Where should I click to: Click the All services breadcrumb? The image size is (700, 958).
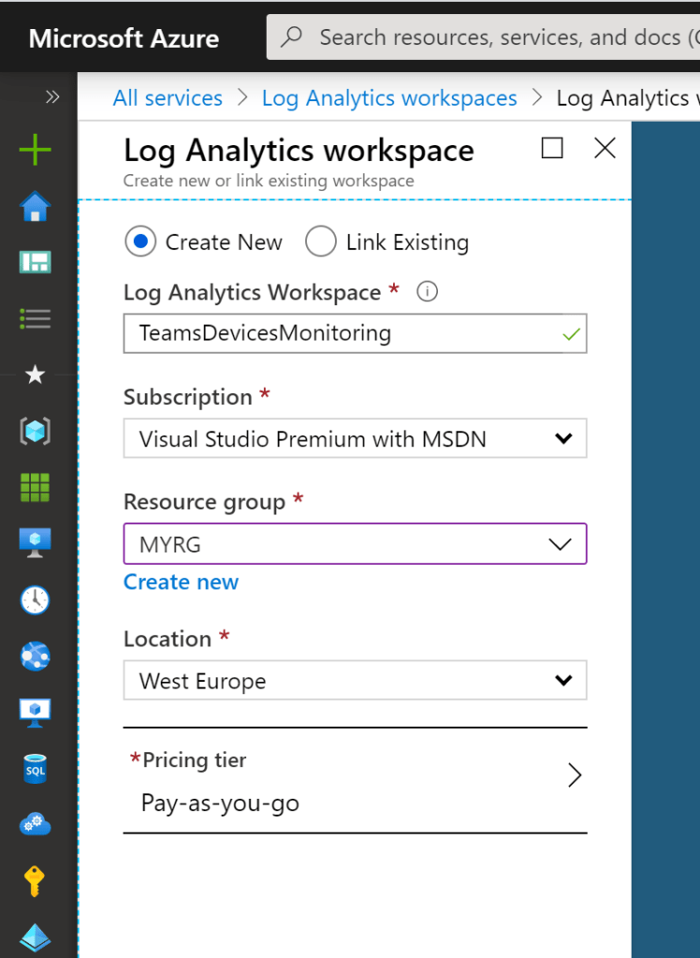tap(168, 98)
